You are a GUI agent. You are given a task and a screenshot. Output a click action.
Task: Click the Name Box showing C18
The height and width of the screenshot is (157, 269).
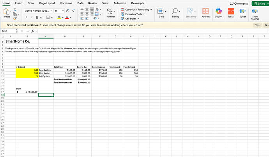(8, 31)
